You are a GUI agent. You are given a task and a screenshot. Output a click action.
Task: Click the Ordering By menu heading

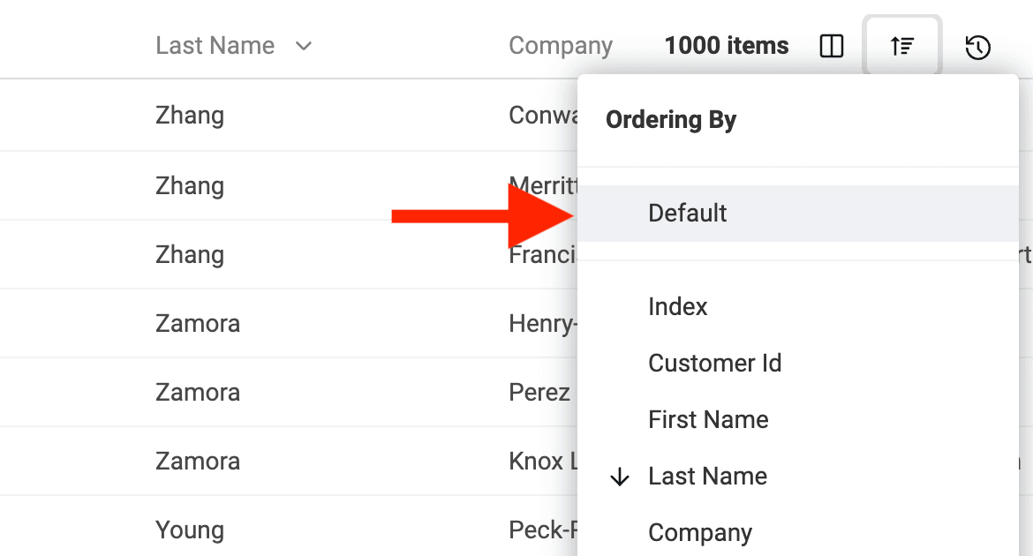(671, 121)
